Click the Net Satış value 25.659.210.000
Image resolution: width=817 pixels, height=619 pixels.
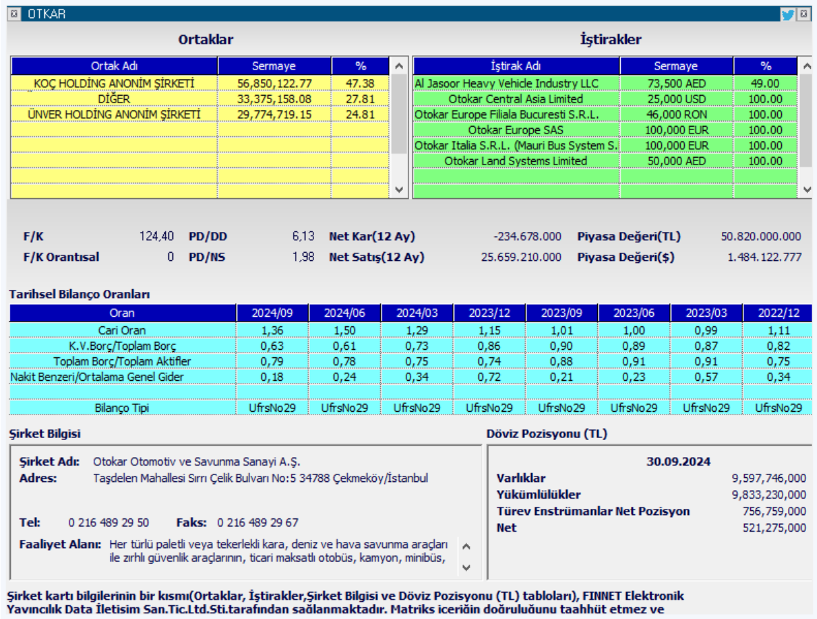tap(521, 258)
